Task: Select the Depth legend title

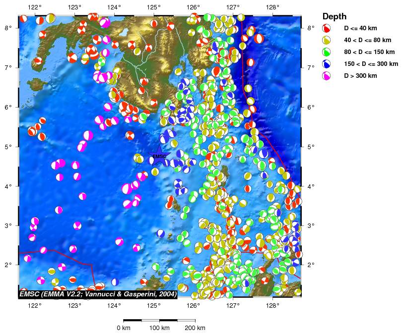Action: [x=335, y=16]
